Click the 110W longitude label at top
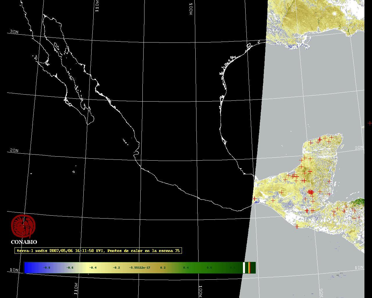Image resolution: width=372 pixels, height=298 pixels. (x=97, y=6)
